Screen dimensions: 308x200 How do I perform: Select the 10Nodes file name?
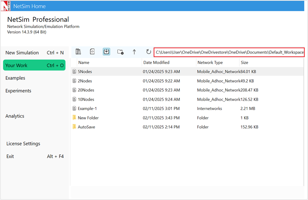click(86, 99)
